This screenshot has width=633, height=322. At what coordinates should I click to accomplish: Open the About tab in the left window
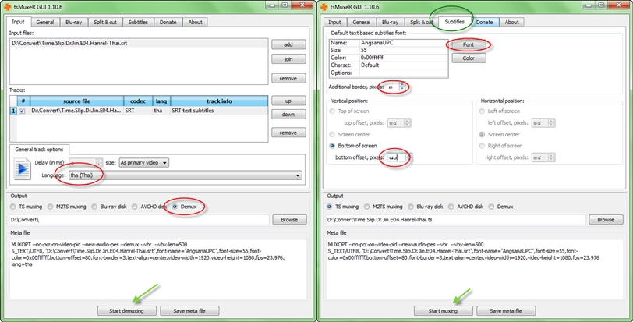point(196,22)
